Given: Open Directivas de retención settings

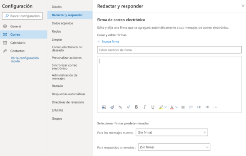Looking at the screenshot, I should (70, 102).
